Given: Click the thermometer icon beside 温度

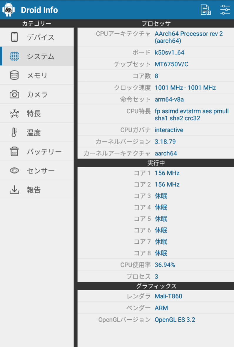Looking at the screenshot, I should tap(14, 132).
